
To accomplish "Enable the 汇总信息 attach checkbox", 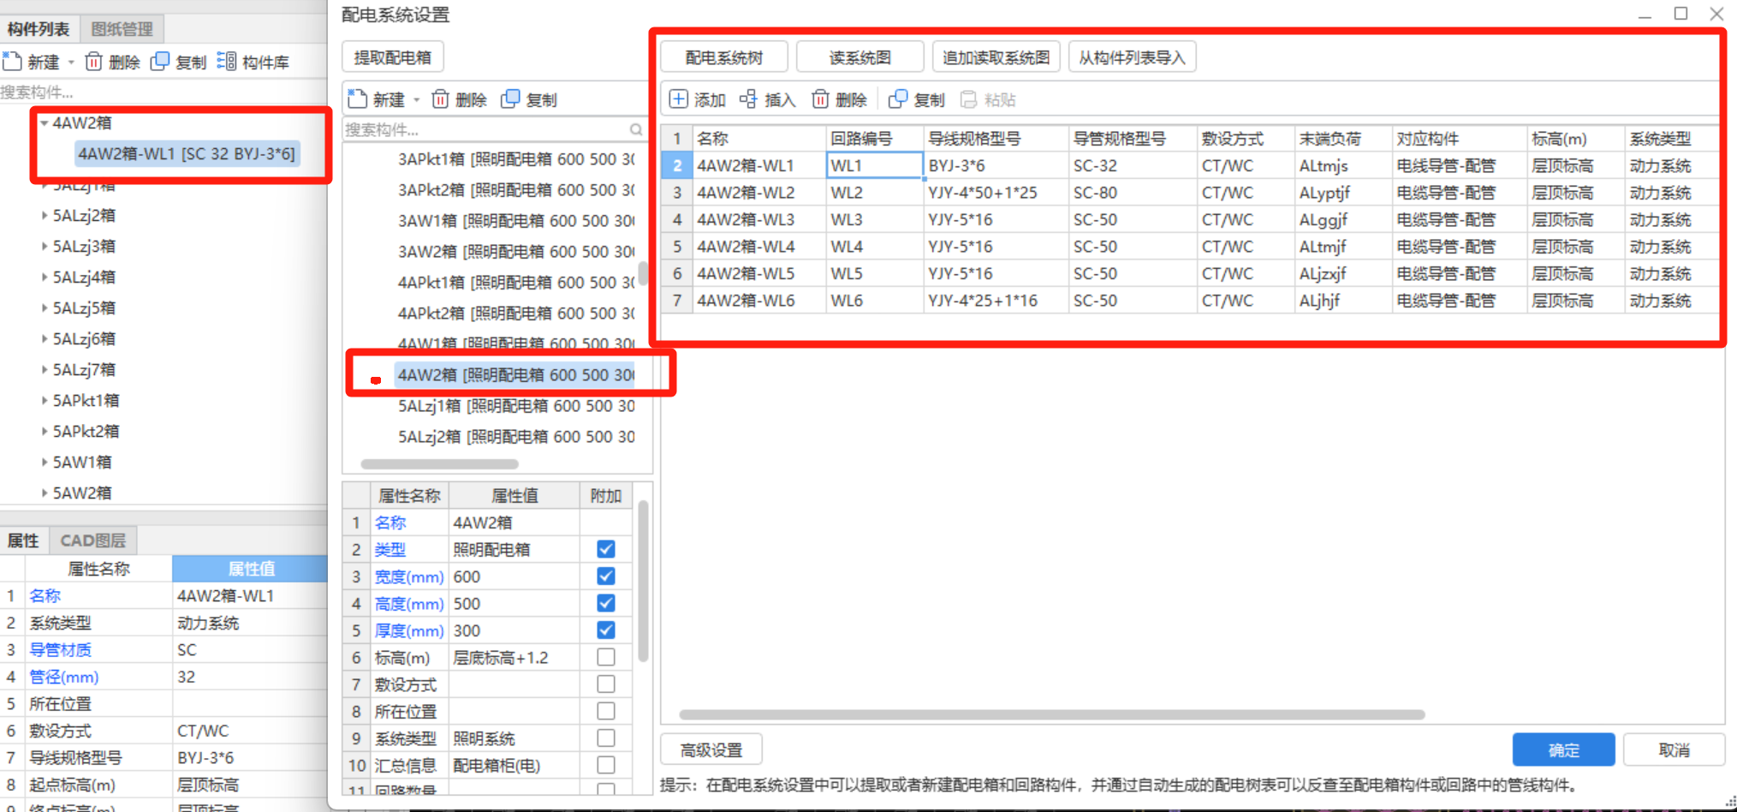I will click(x=606, y=765).
